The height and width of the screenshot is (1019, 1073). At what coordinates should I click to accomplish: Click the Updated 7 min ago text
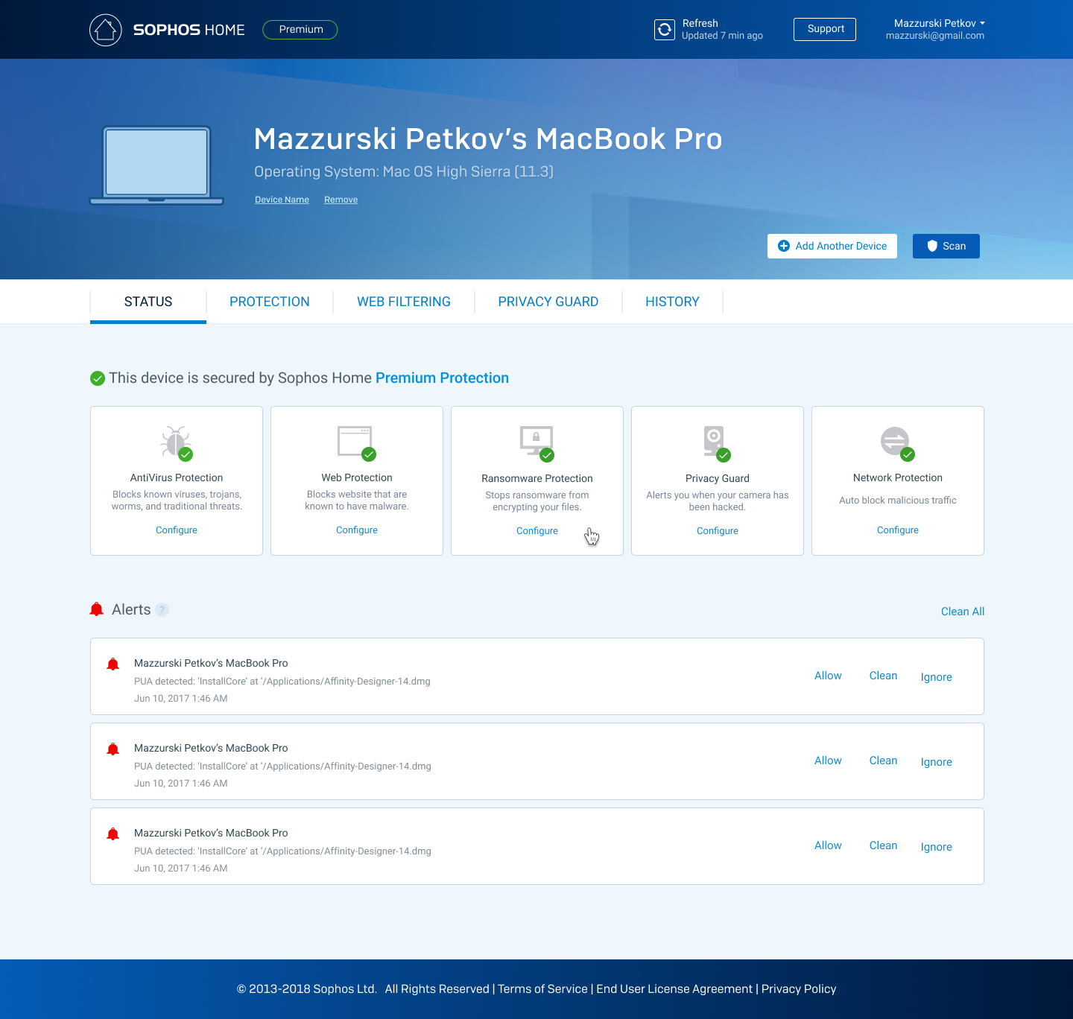click(x=722, y=36)
